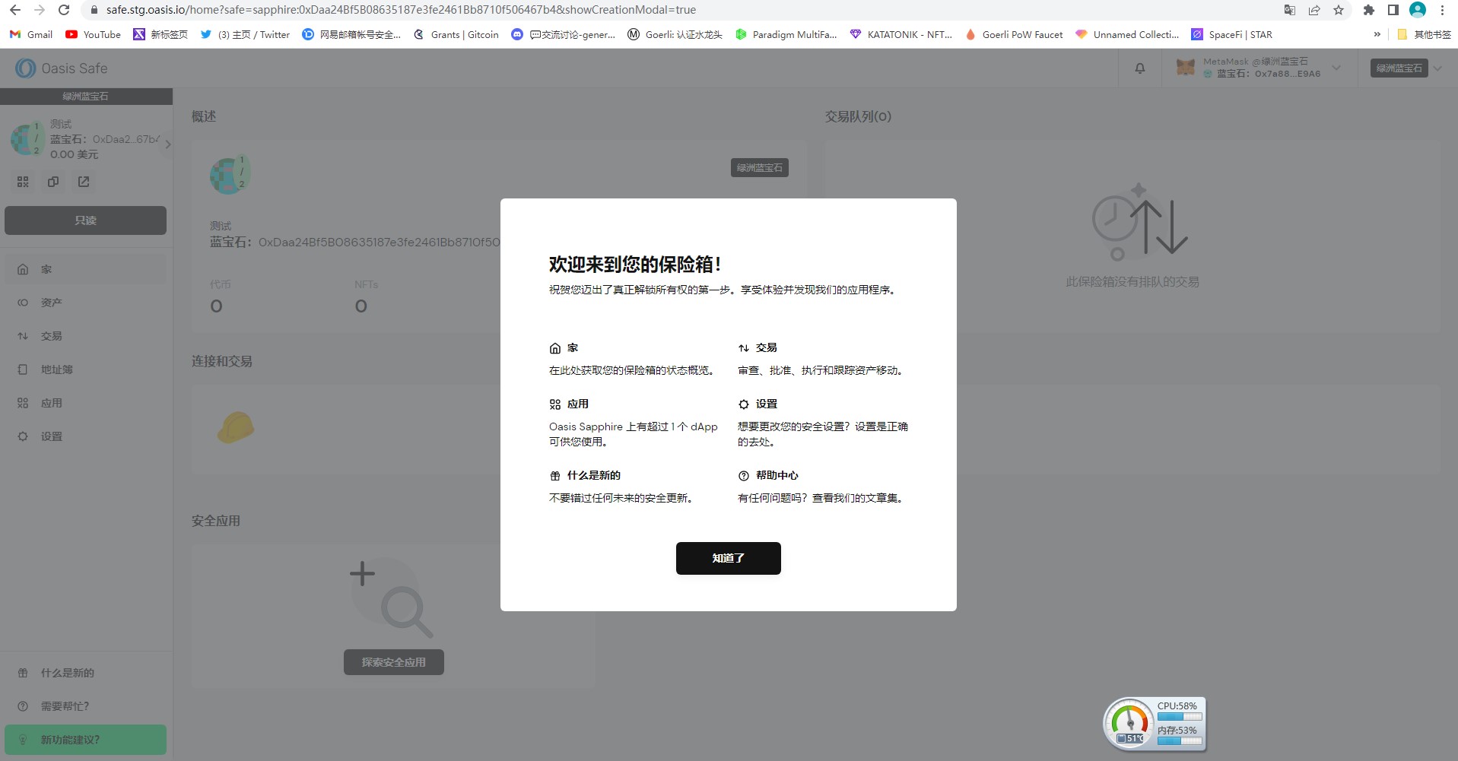Select the 交易 transactions sidebar item
The width and height of the screenshot is (1458, 761).
click(85, 336)
